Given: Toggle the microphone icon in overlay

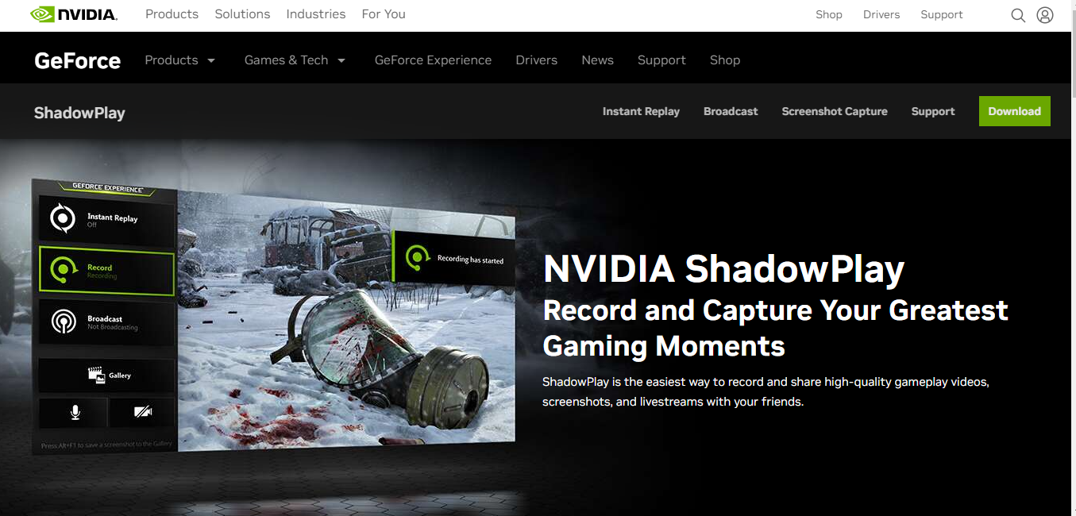Looking at the screenshot, I should click(75, 412).
